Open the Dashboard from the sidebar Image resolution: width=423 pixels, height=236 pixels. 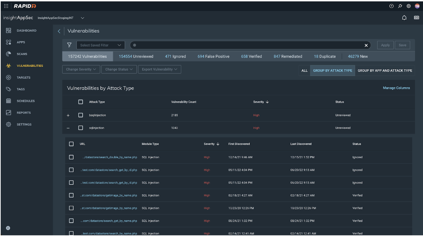coord(27,30)
